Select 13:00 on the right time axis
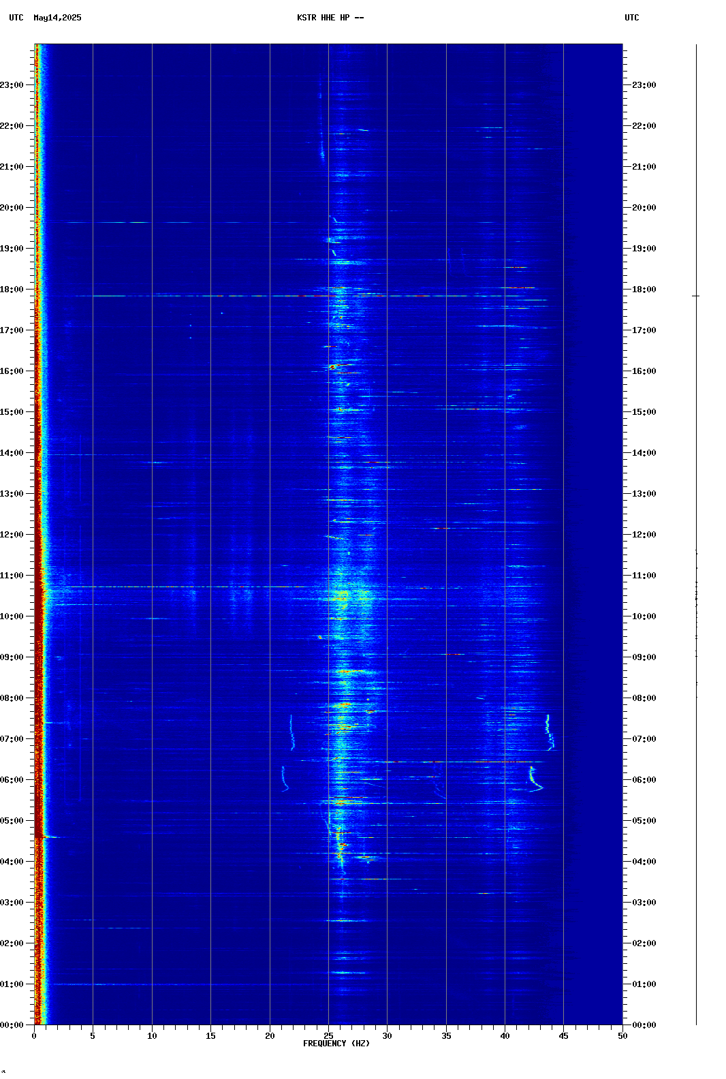Viewport: 726px width, 1079px height. click(644, 494)
